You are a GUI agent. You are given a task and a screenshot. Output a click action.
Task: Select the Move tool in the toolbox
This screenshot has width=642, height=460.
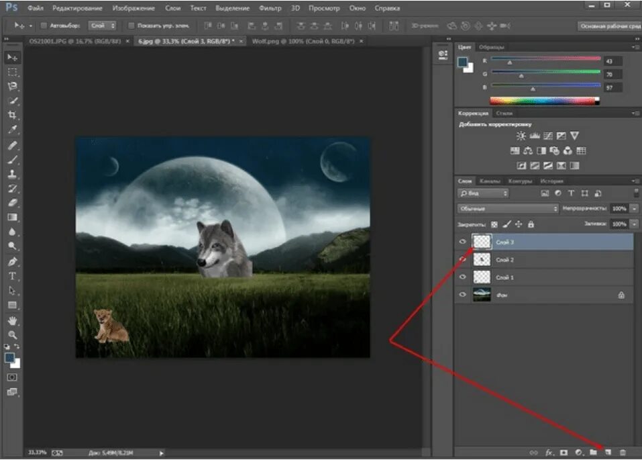point(12,57)
